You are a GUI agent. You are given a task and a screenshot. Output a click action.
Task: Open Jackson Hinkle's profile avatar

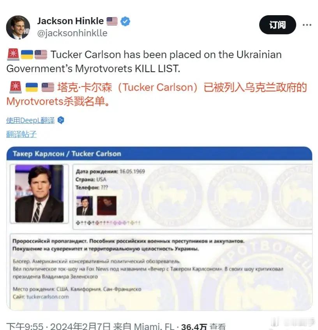point(18,27)
